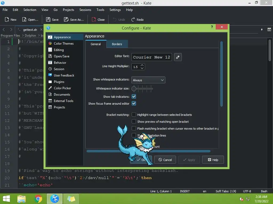Select Appearance in the configure sidebar

[65, 37]
